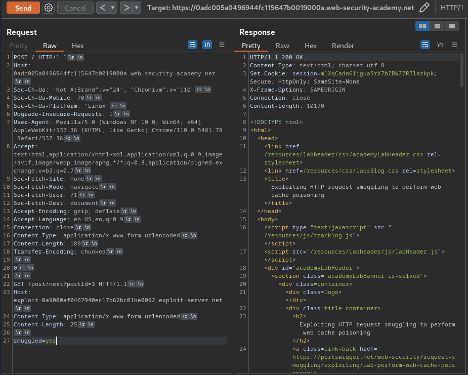Toggle word wrap icon in Request panel
Viewport: 468px width, 375px height.
193,45
